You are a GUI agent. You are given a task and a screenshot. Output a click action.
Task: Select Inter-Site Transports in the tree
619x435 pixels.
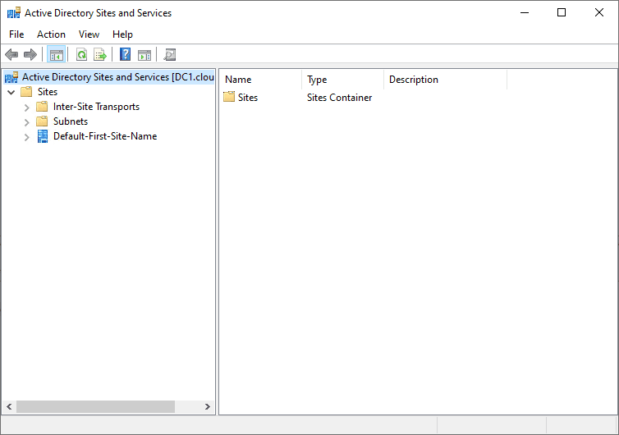96,107
